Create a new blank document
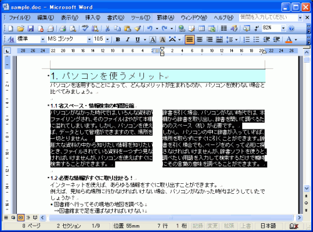Image resolution: width=313 pixels, height=232 pixels. pos(11,28)
